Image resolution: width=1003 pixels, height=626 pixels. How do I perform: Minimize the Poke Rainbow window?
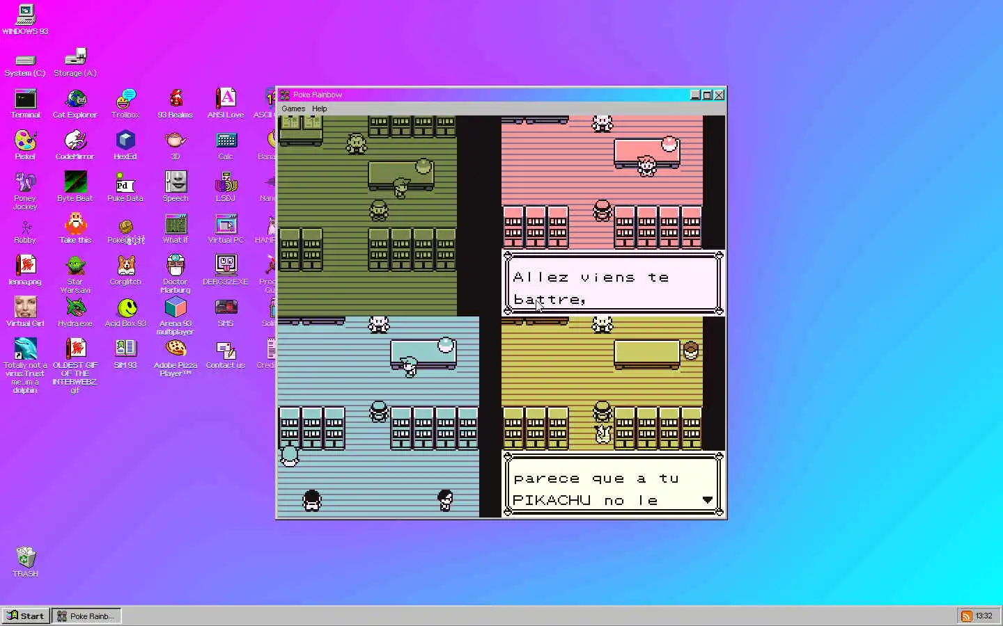[x=695, y=95]
